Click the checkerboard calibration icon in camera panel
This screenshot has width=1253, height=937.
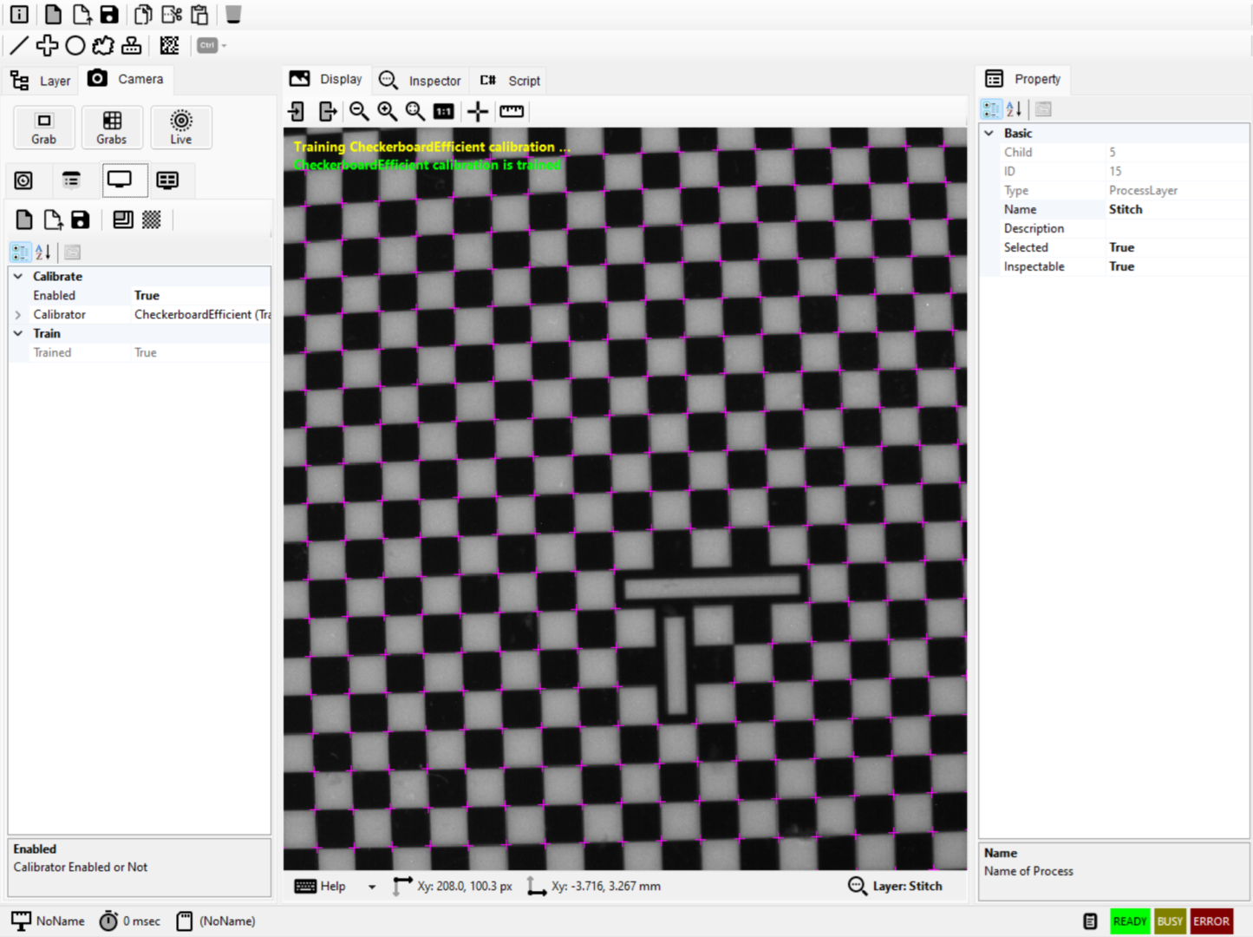[151, 220]
